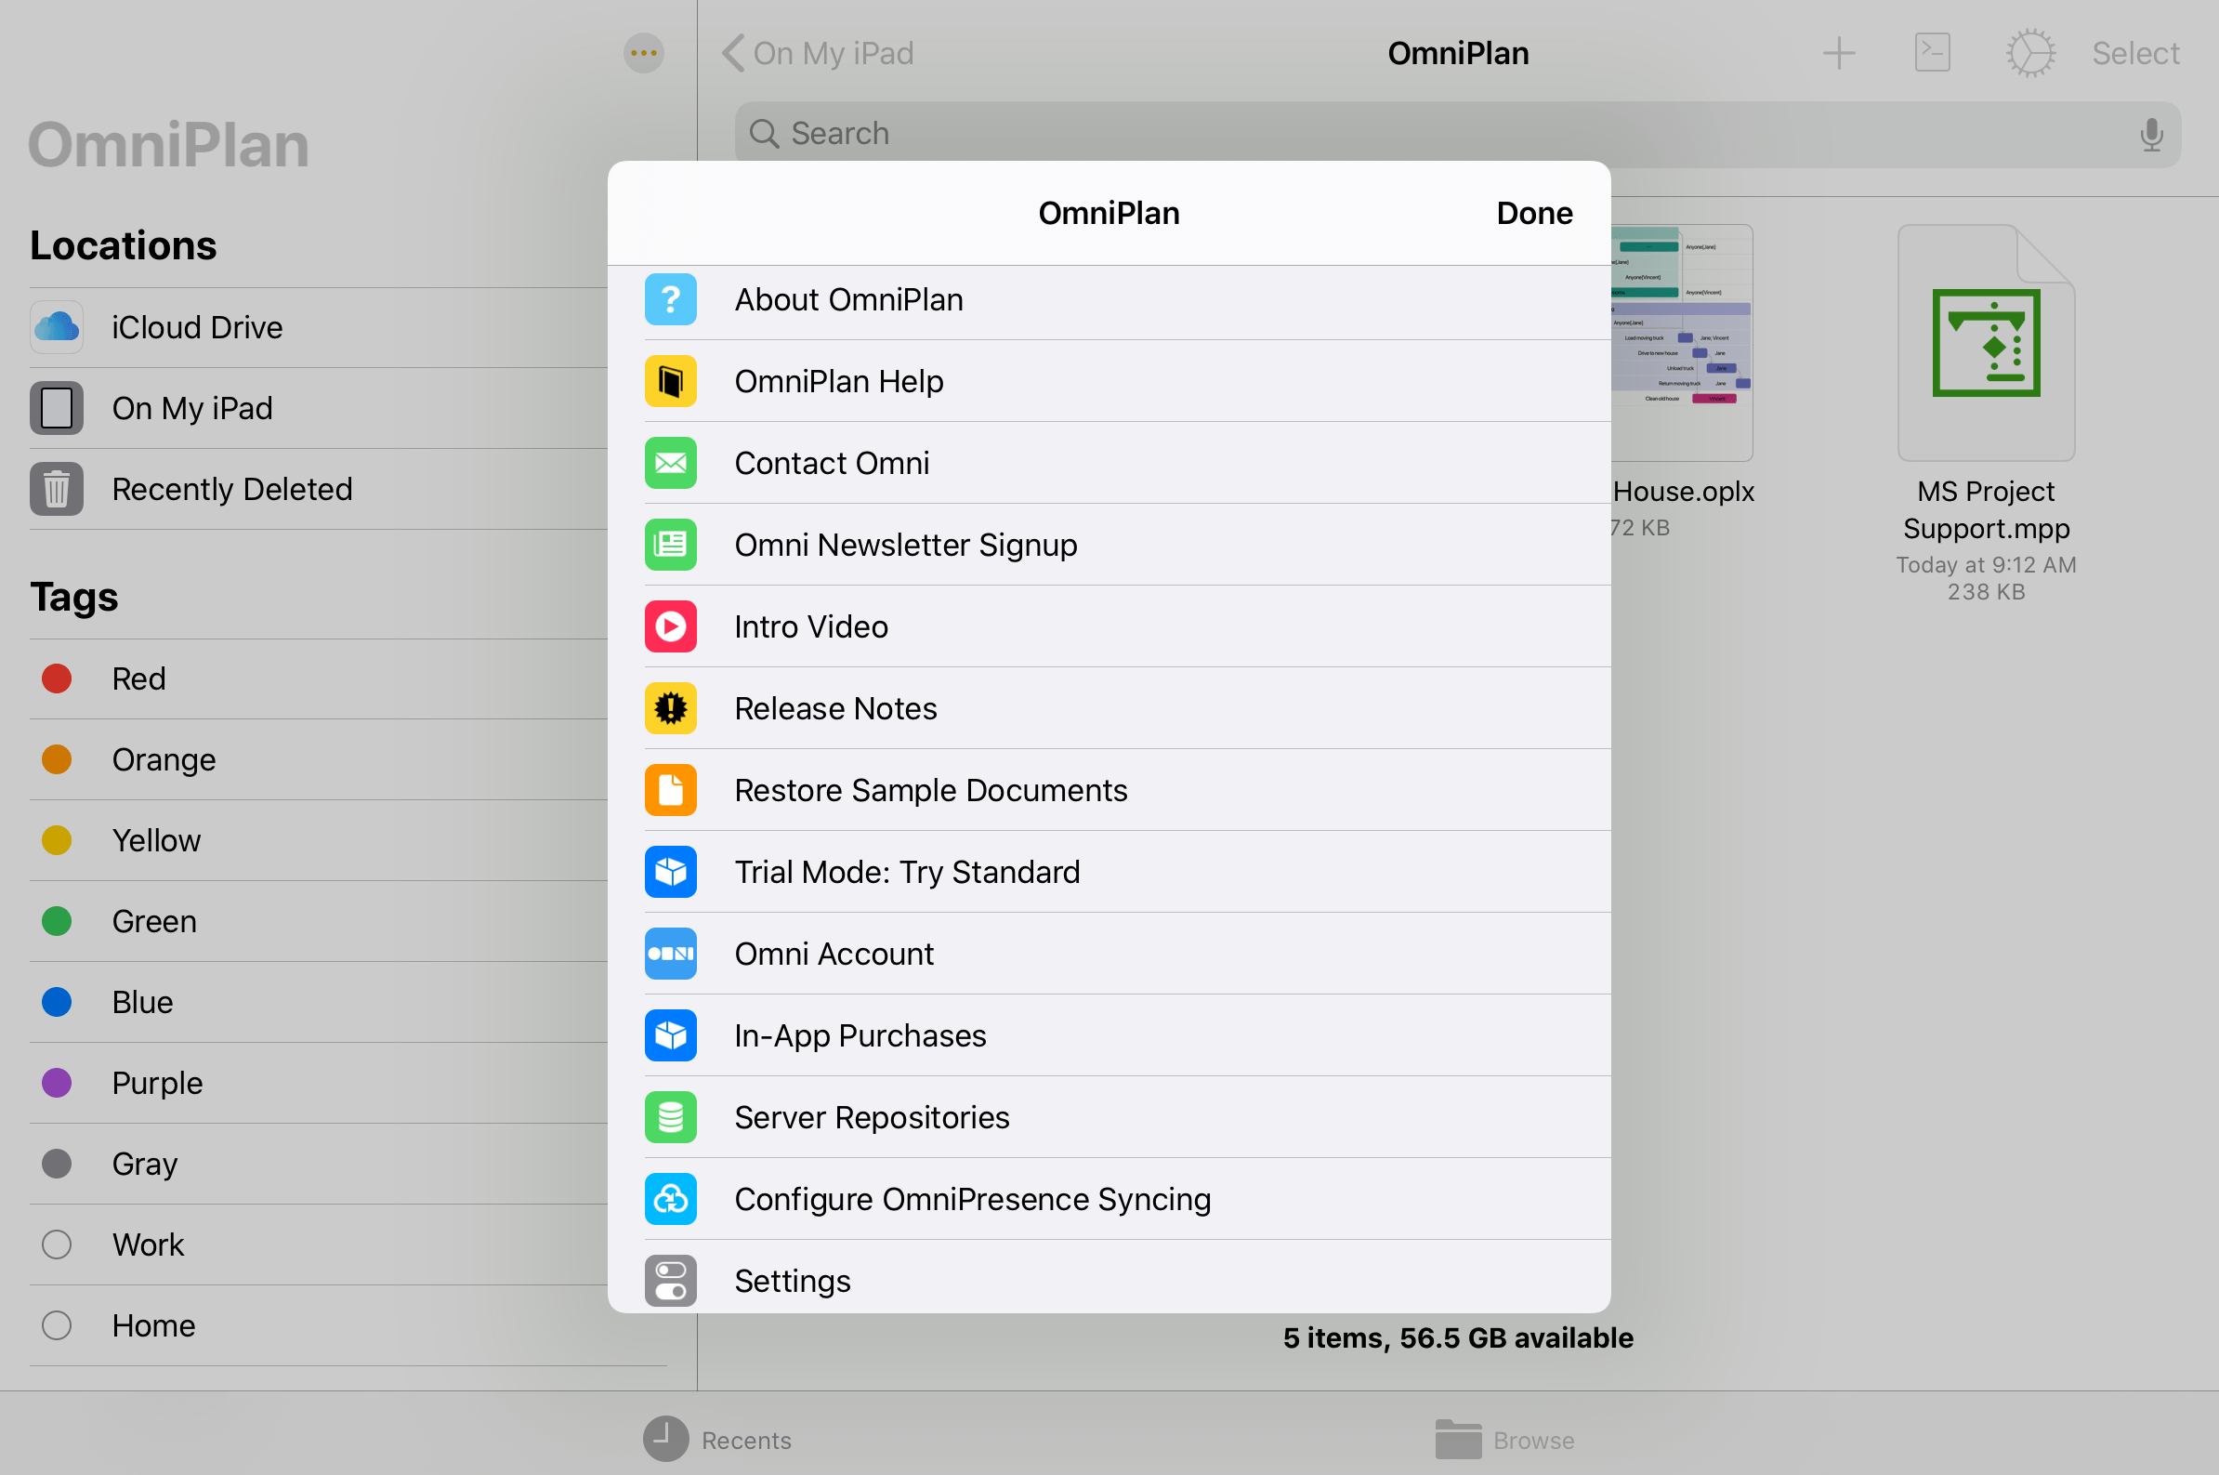Tap the iCloud Drive cloud icon
Screen dimensions: 2219x1475
click(x=57, y=327)
